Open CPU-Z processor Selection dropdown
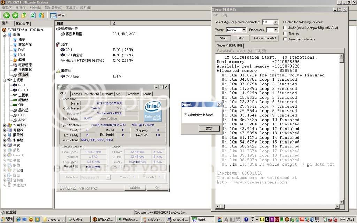This screenshot has height=223, width=357. click(x=108, y=177)
